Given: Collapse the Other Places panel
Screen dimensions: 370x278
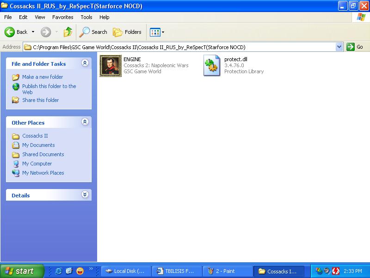Looking at the screenshot, I should [85, 122].
